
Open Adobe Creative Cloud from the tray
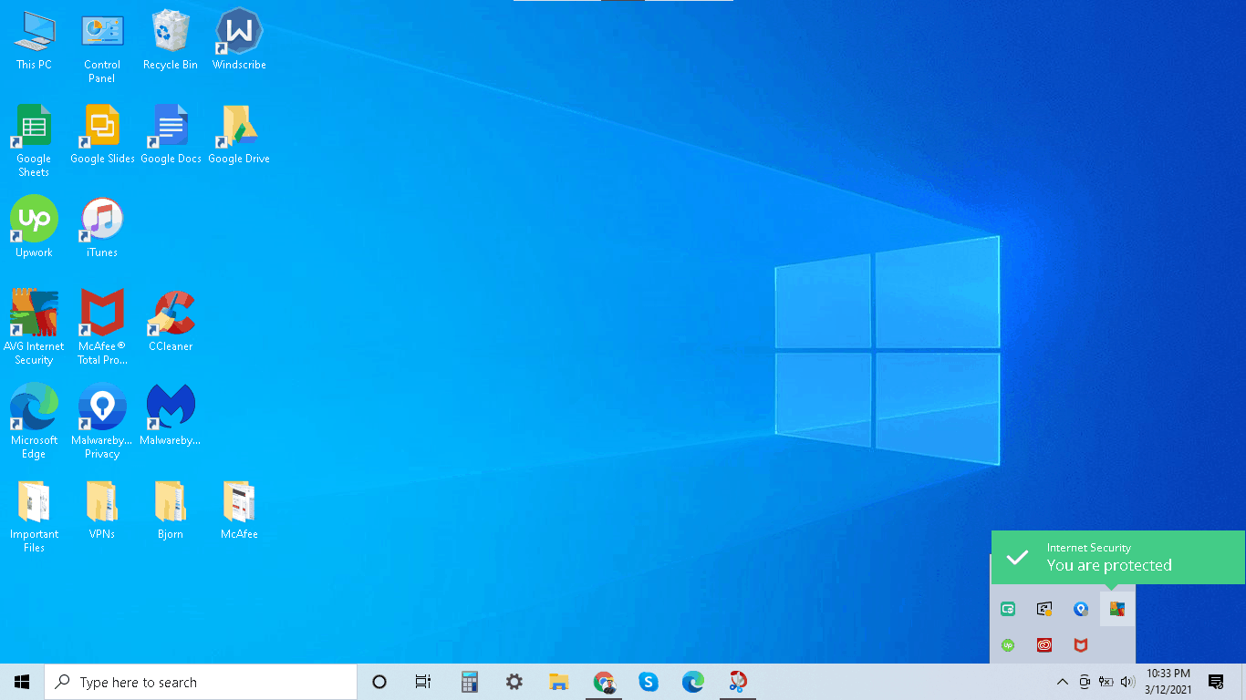click(1044, 644)
